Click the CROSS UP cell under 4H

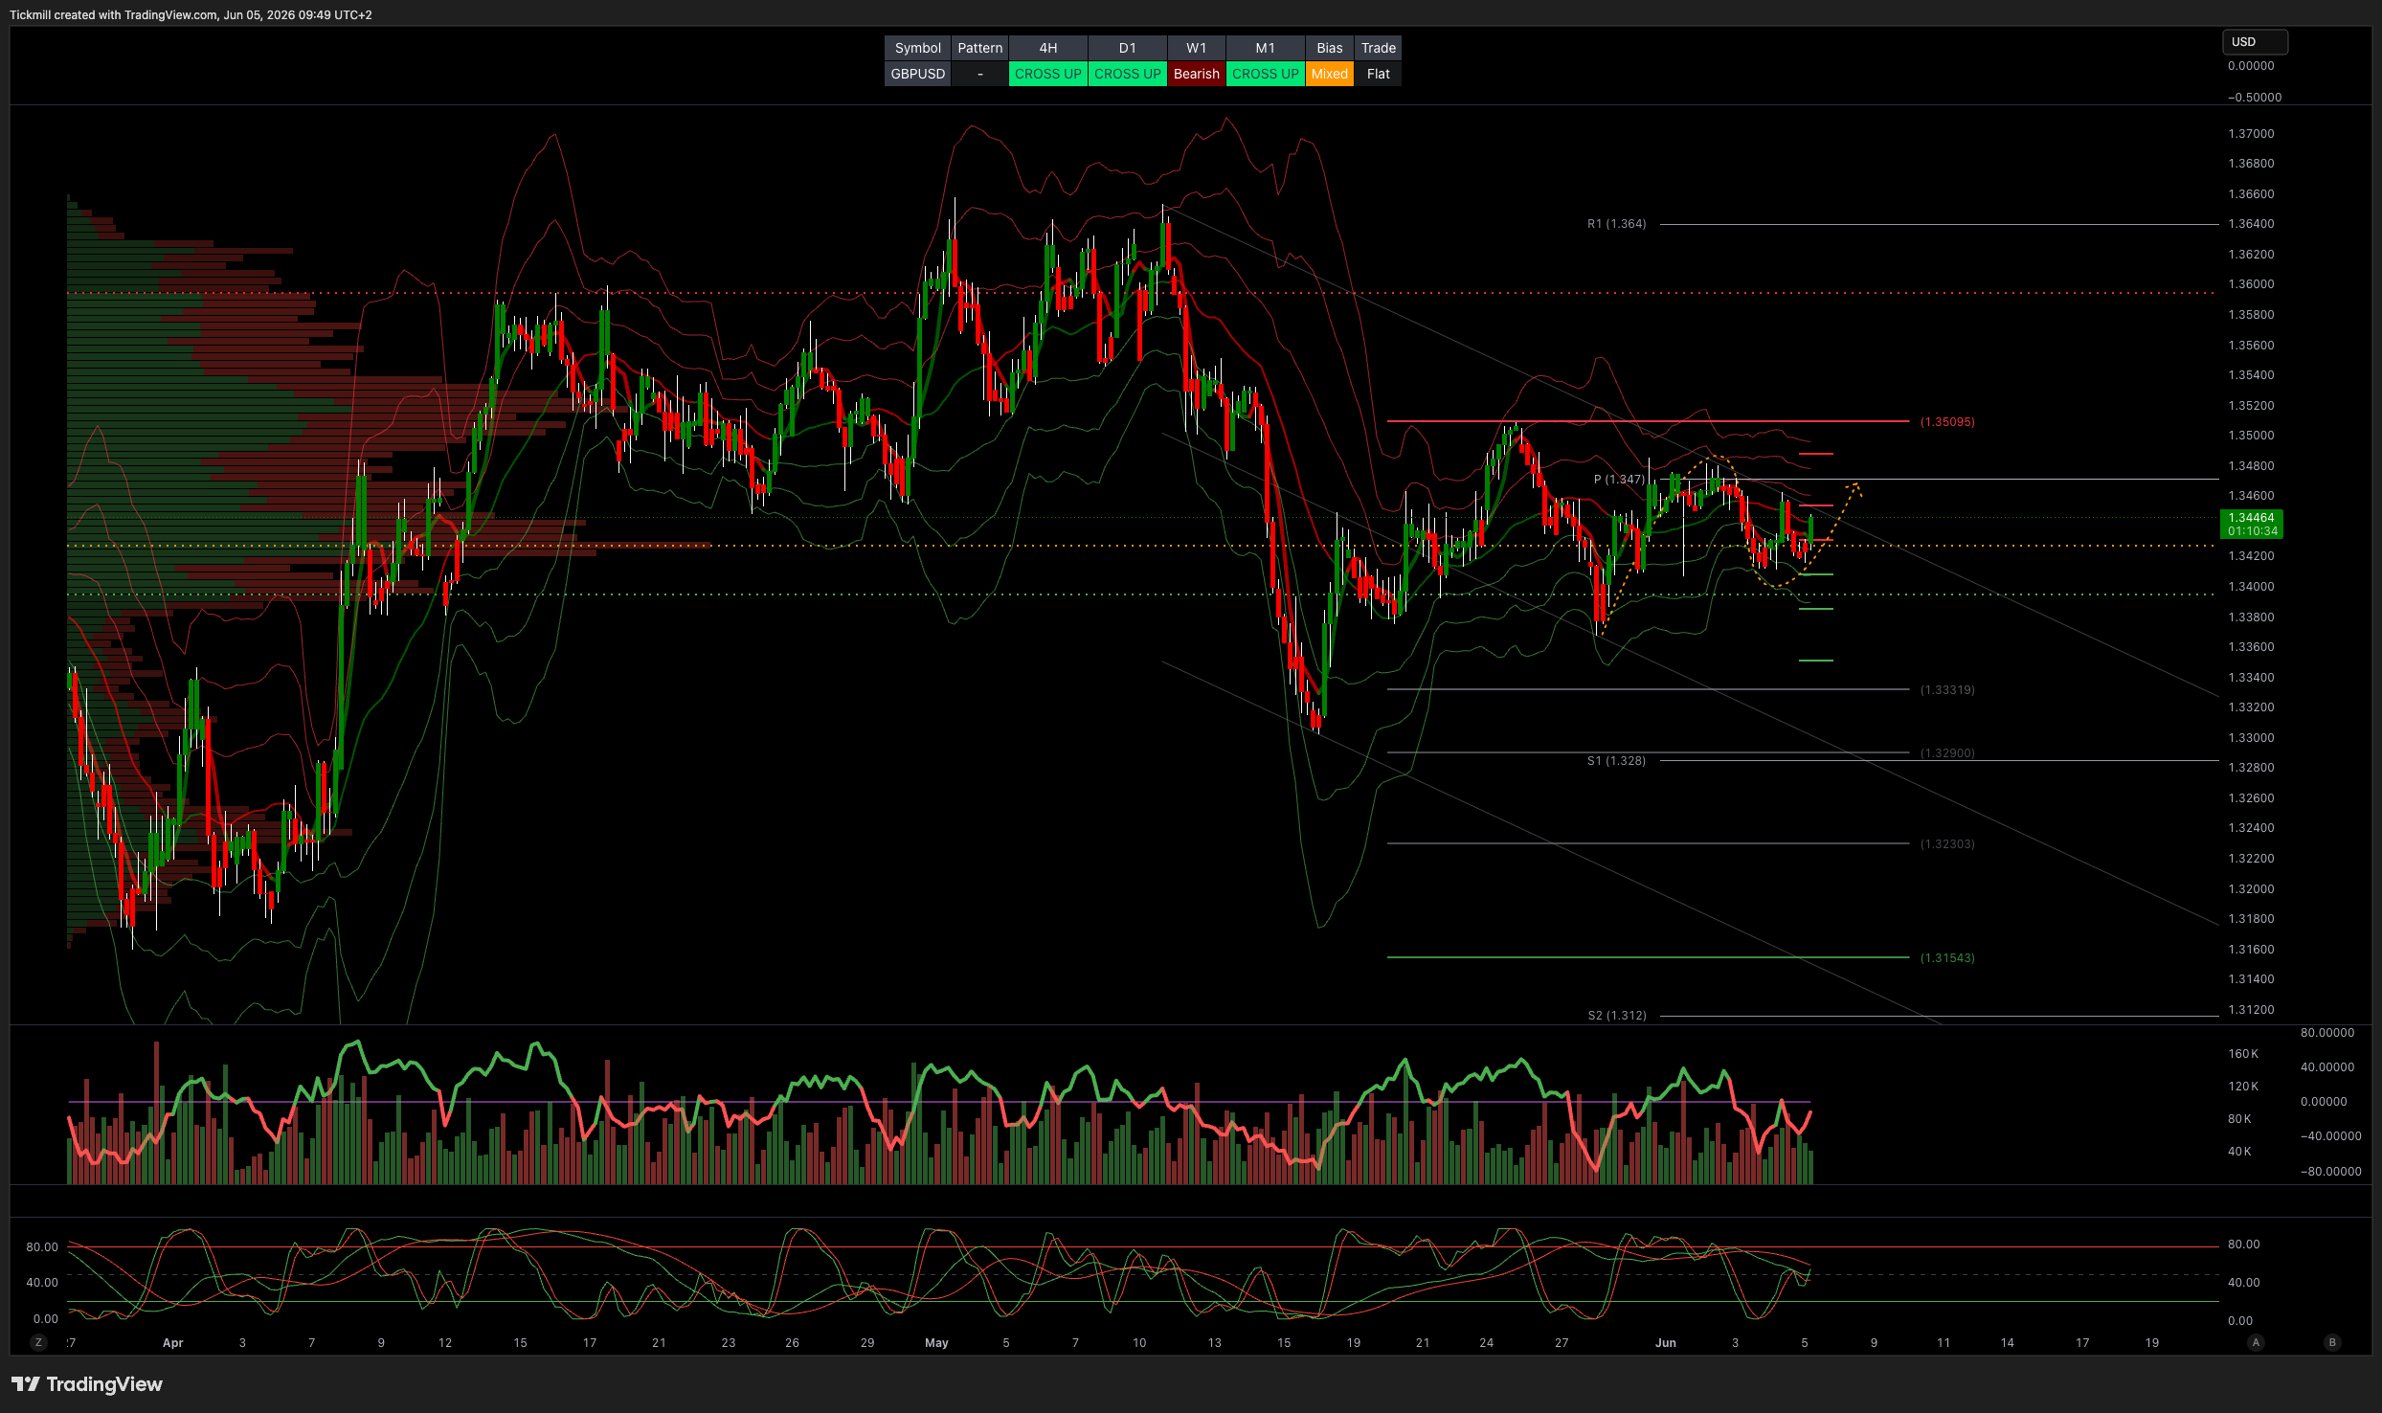coord(1047,74)
